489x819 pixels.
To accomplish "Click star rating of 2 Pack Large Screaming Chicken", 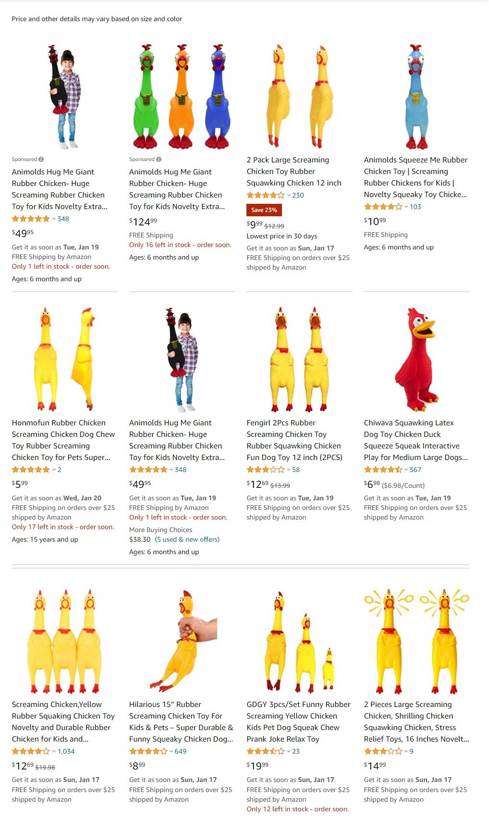I will [x=266, y=195].
